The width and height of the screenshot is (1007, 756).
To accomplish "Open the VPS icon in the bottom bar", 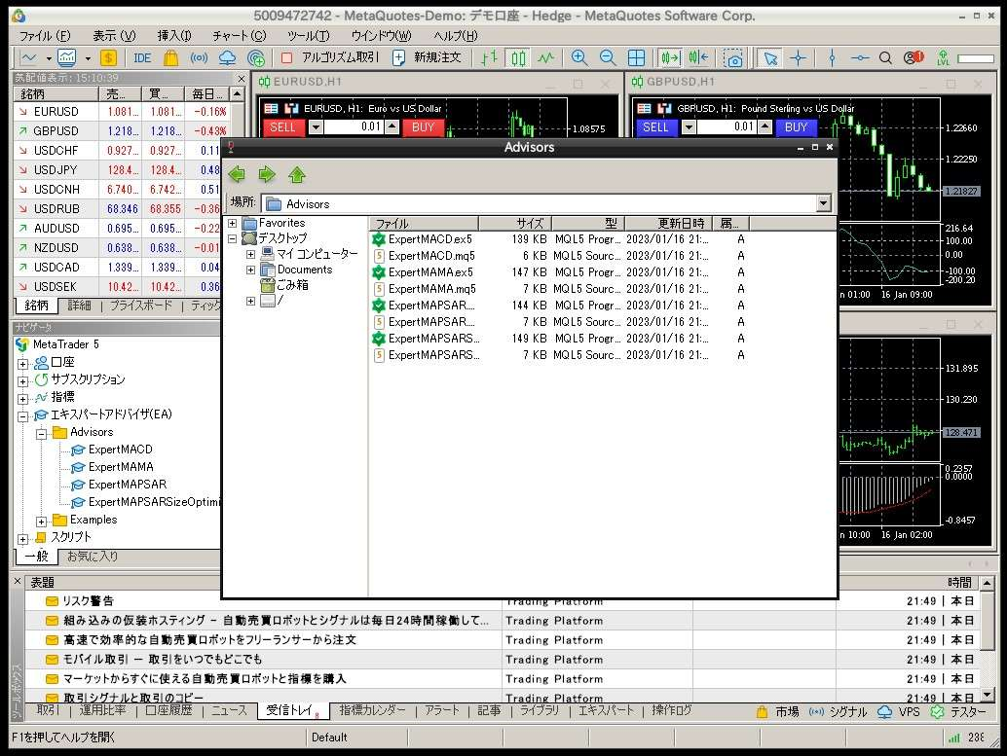I will [884, 711].
